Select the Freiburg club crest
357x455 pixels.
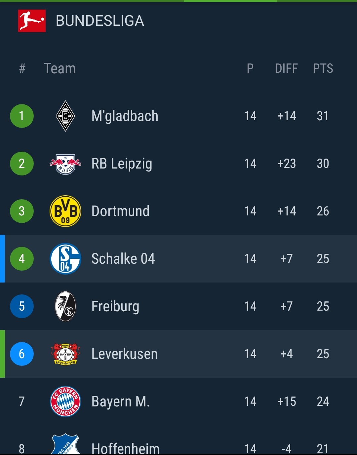(65, 306)
